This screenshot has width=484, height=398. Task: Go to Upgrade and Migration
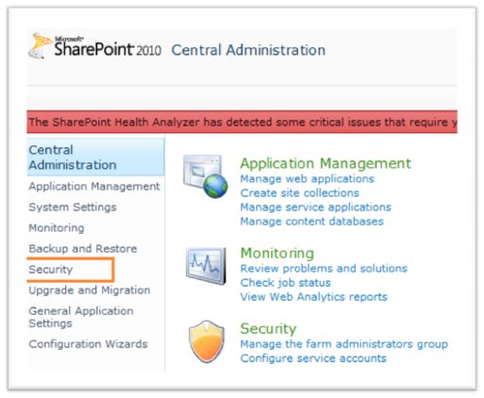(90, 290)
